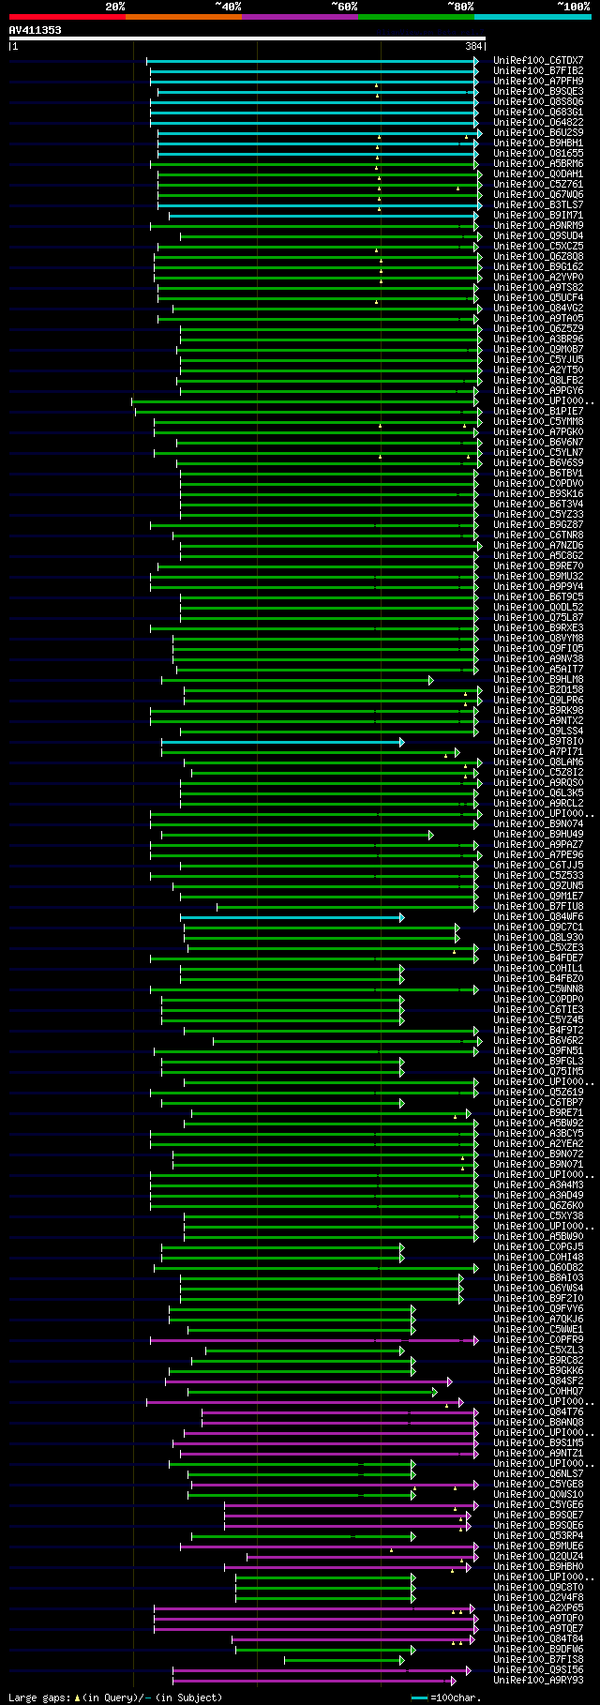Image resolution: width=600 pixels, height=1705 pixels.
Task: Select the UniRef100_B9T8I0 label
Action: (538, 742)
